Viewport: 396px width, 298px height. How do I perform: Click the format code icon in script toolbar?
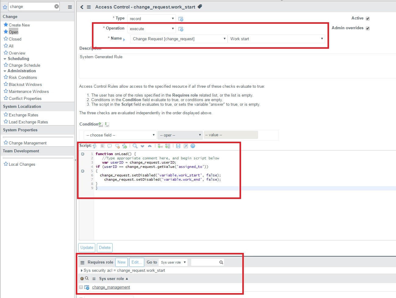point(103,146)
